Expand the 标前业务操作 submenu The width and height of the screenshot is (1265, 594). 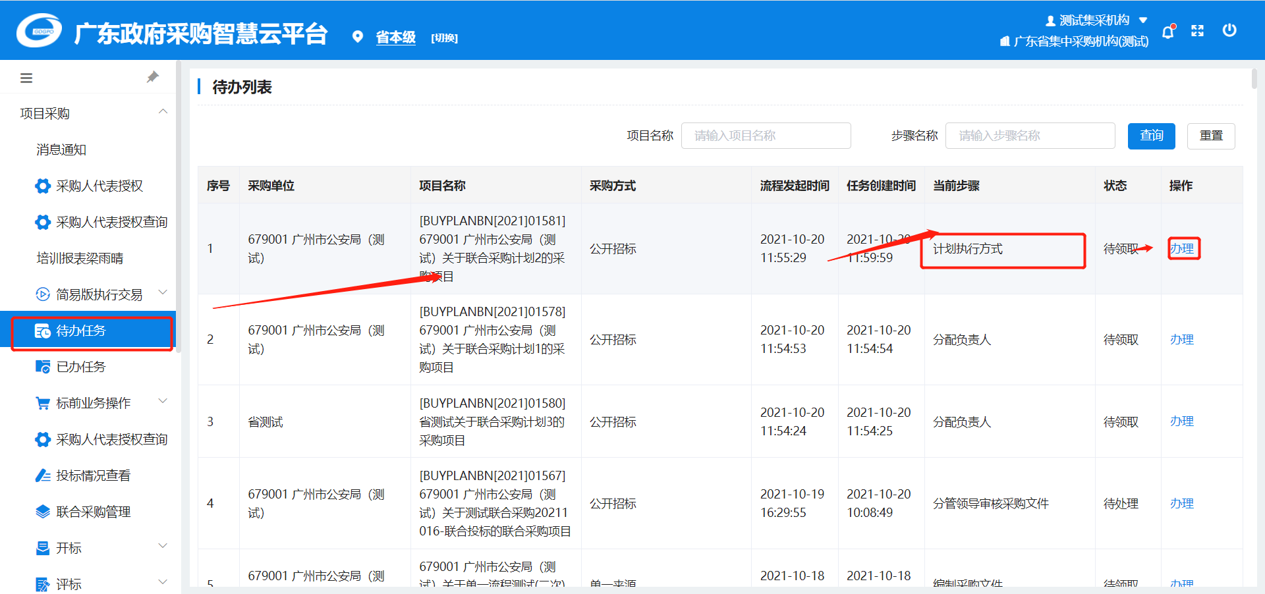click(x=163, y=402)
